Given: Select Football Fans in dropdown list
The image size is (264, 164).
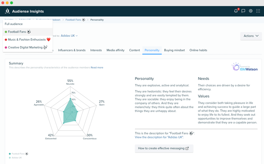Looking at the screenshot, I should pos(28,32).
